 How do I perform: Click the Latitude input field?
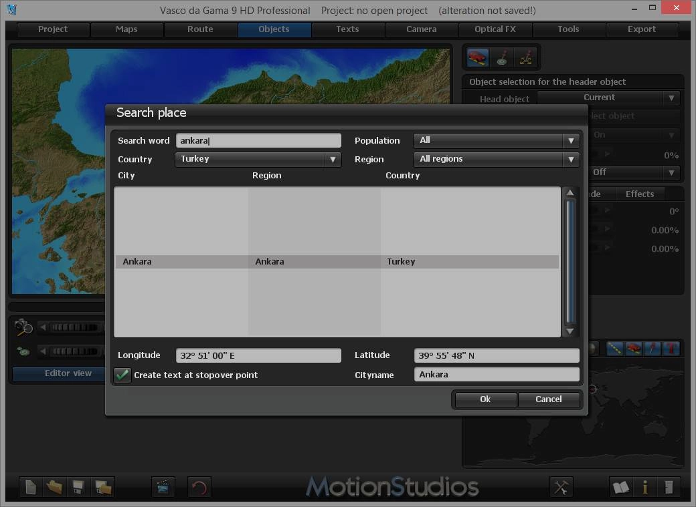pos(497,355)
